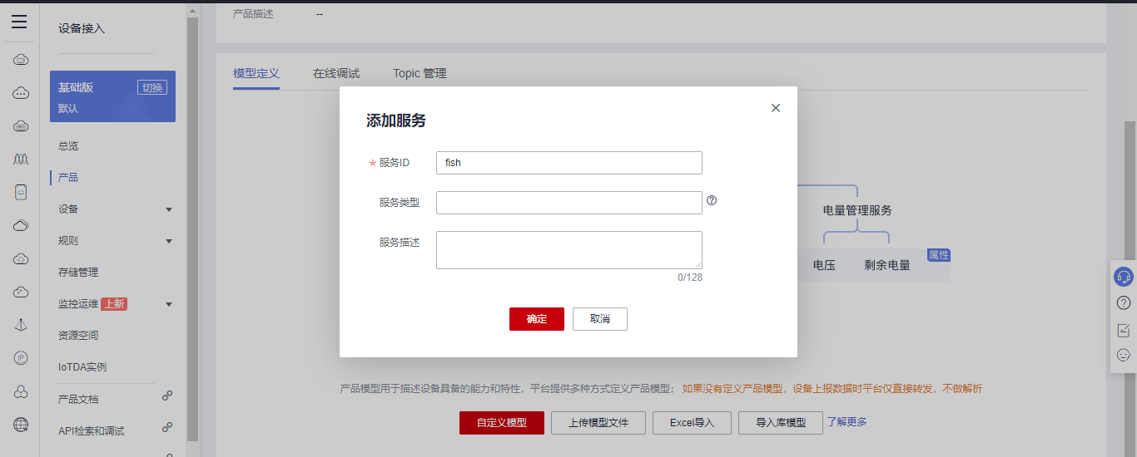Screen dimensions: 1137x457
Task: Click the sidebar vertical scrollbar
Action: pyautogui.click(x=193, y=228)
